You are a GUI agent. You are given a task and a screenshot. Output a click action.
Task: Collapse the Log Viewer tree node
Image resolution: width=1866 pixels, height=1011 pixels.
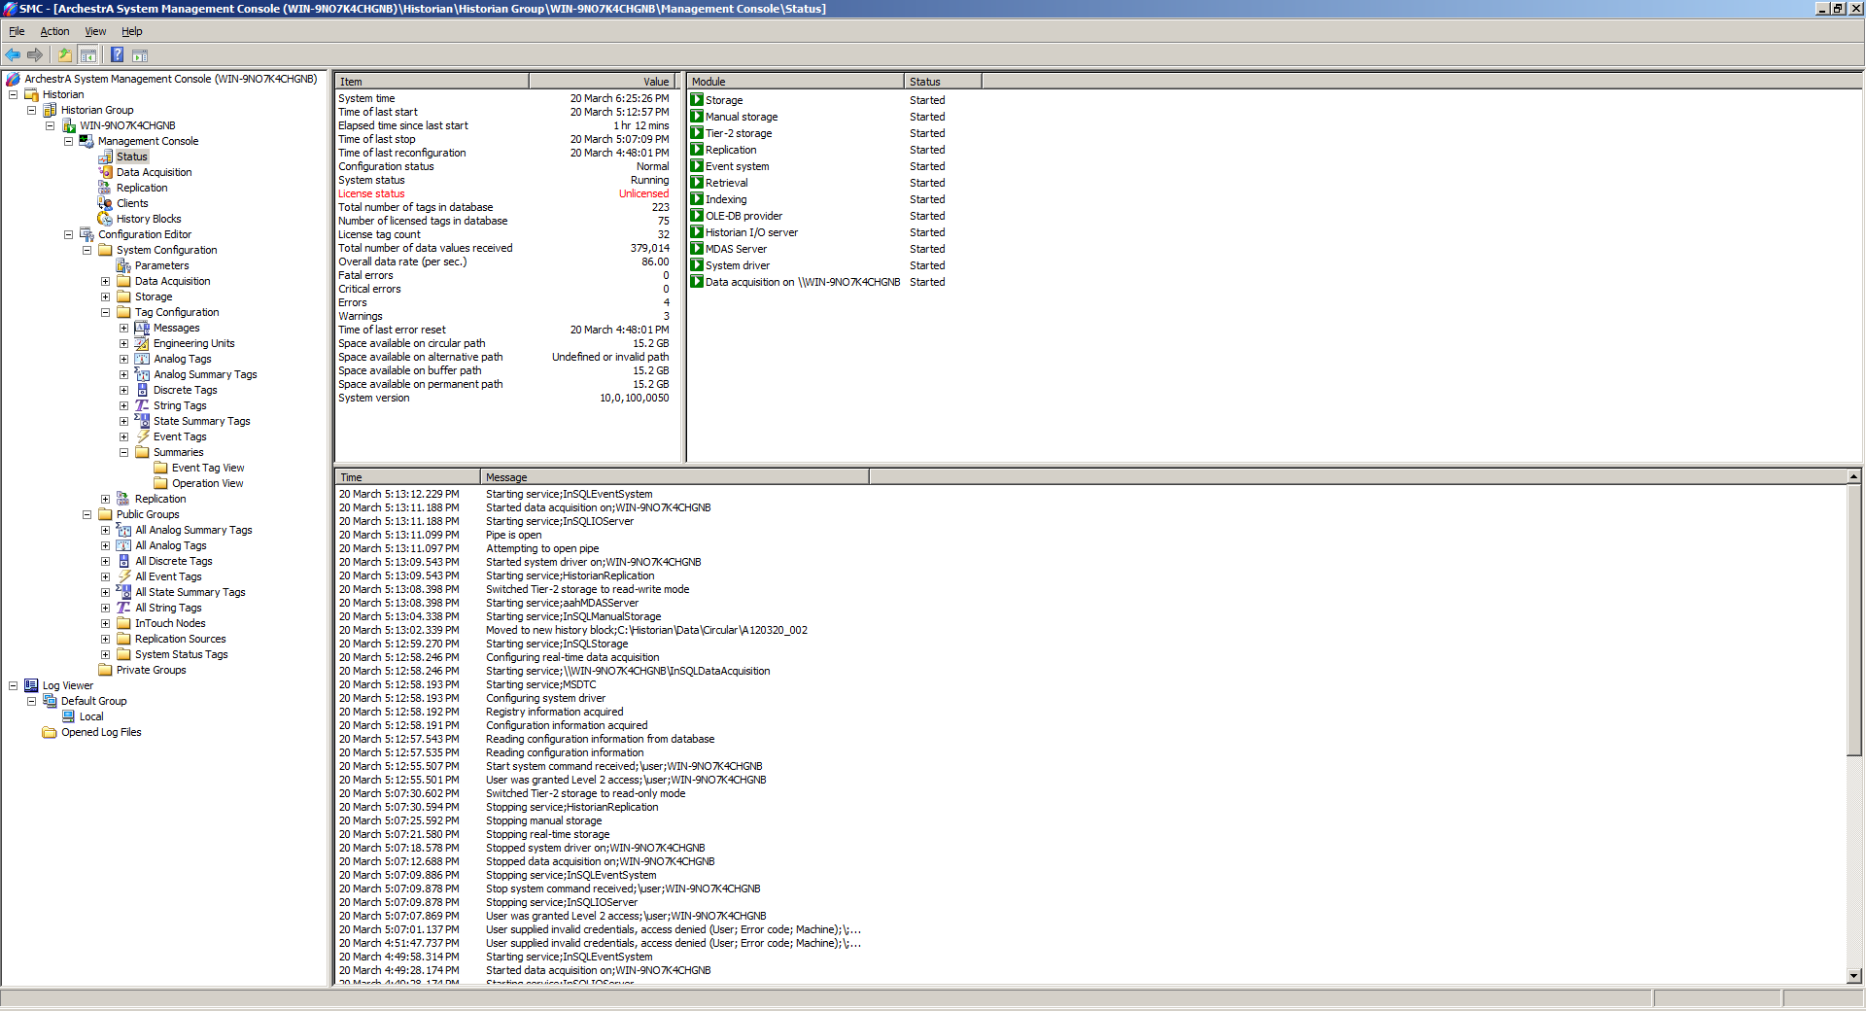pos(13,685)
